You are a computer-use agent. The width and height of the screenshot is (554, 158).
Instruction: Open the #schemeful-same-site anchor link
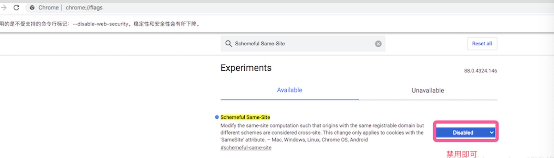[x=246, y=147]
